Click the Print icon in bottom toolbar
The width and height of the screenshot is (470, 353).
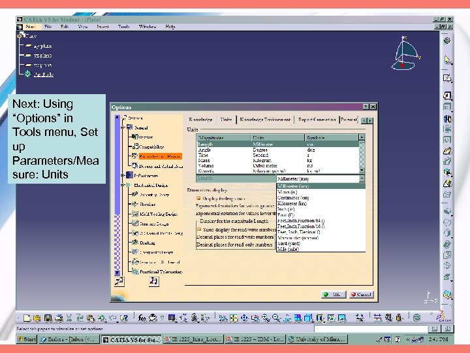(59, 318)
